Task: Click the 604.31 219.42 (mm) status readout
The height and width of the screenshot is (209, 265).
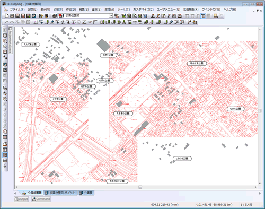Action: pos(165,205)
